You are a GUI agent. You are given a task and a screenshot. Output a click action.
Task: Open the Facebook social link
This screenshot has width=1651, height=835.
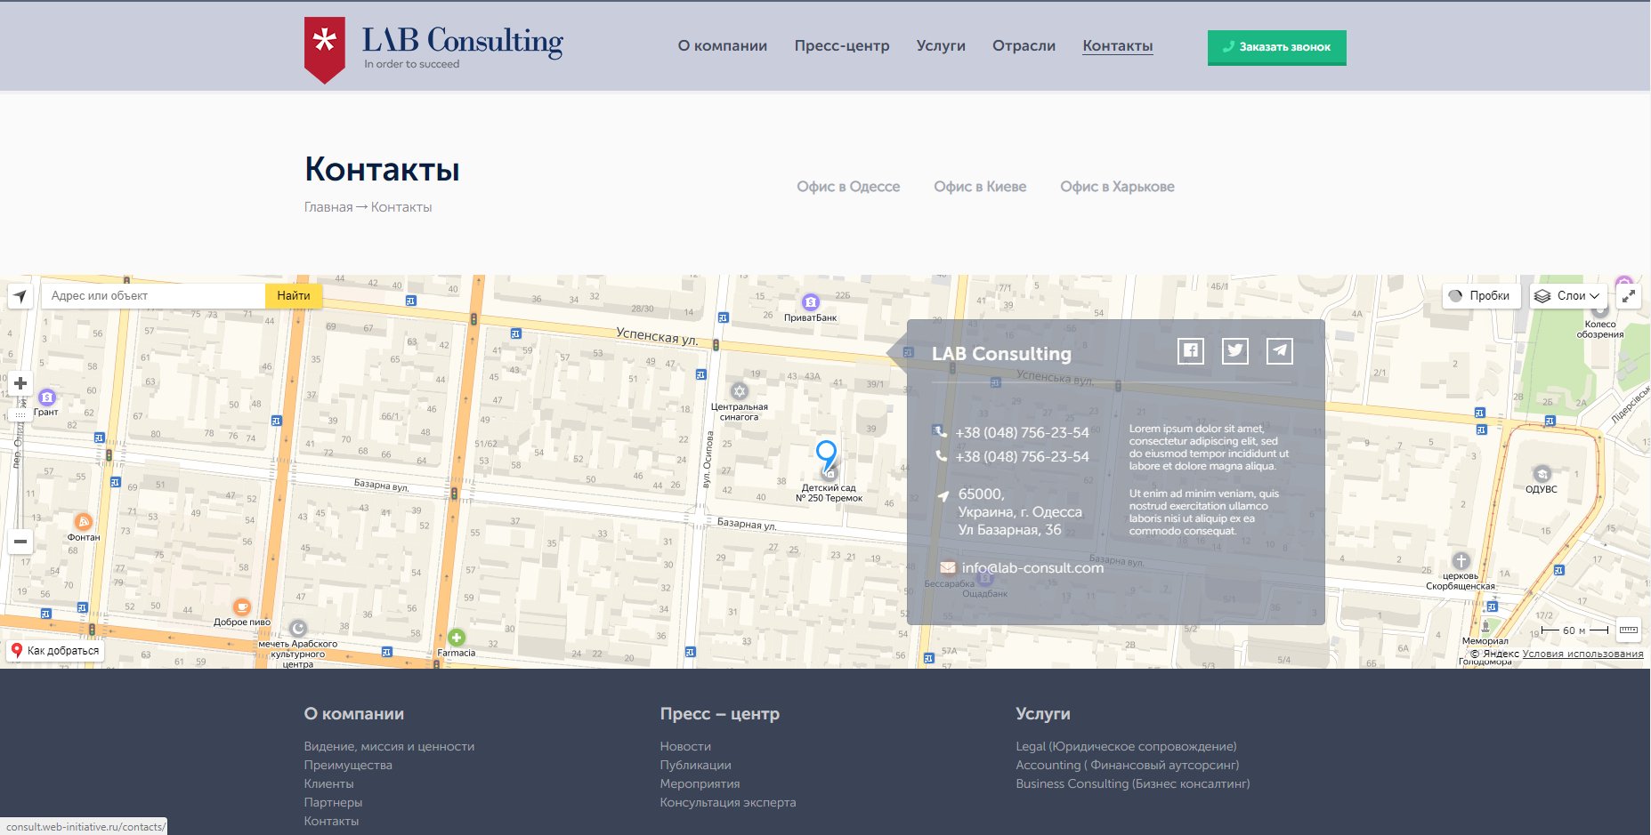[1191, 350]
